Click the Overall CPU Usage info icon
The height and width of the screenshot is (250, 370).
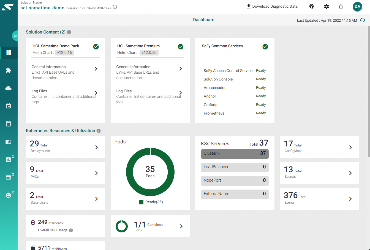coord(71,230)
